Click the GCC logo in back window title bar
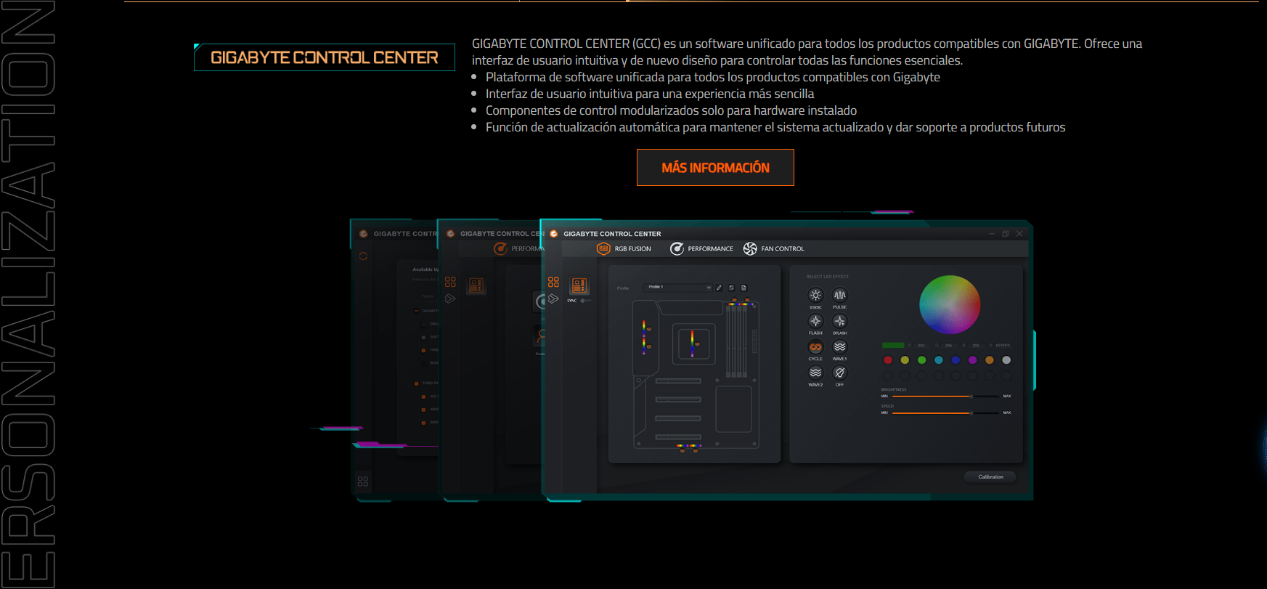This screenshot has height=589, width=1267. point(363,234)
